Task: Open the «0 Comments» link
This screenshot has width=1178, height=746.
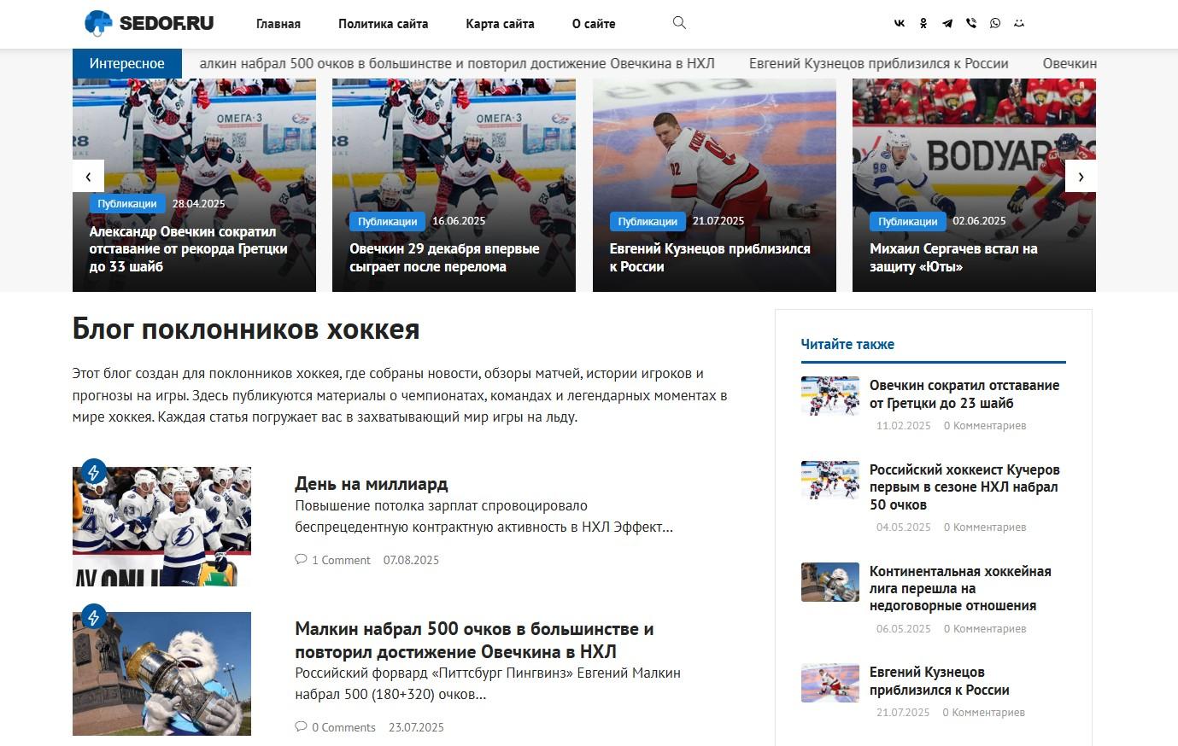Action: coord(343,727)
